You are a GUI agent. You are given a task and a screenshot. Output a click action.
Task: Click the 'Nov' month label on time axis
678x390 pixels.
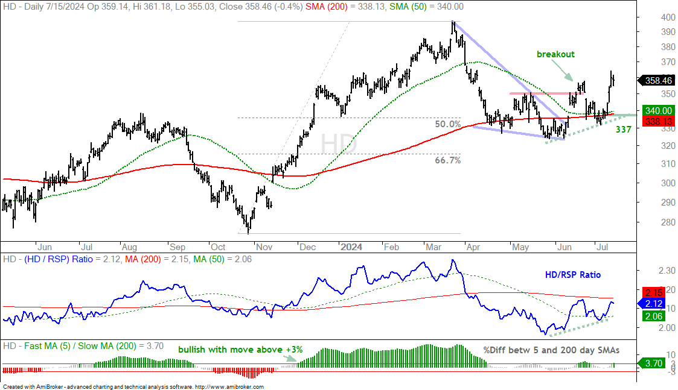pyautogui.click(x=264, y=247)
